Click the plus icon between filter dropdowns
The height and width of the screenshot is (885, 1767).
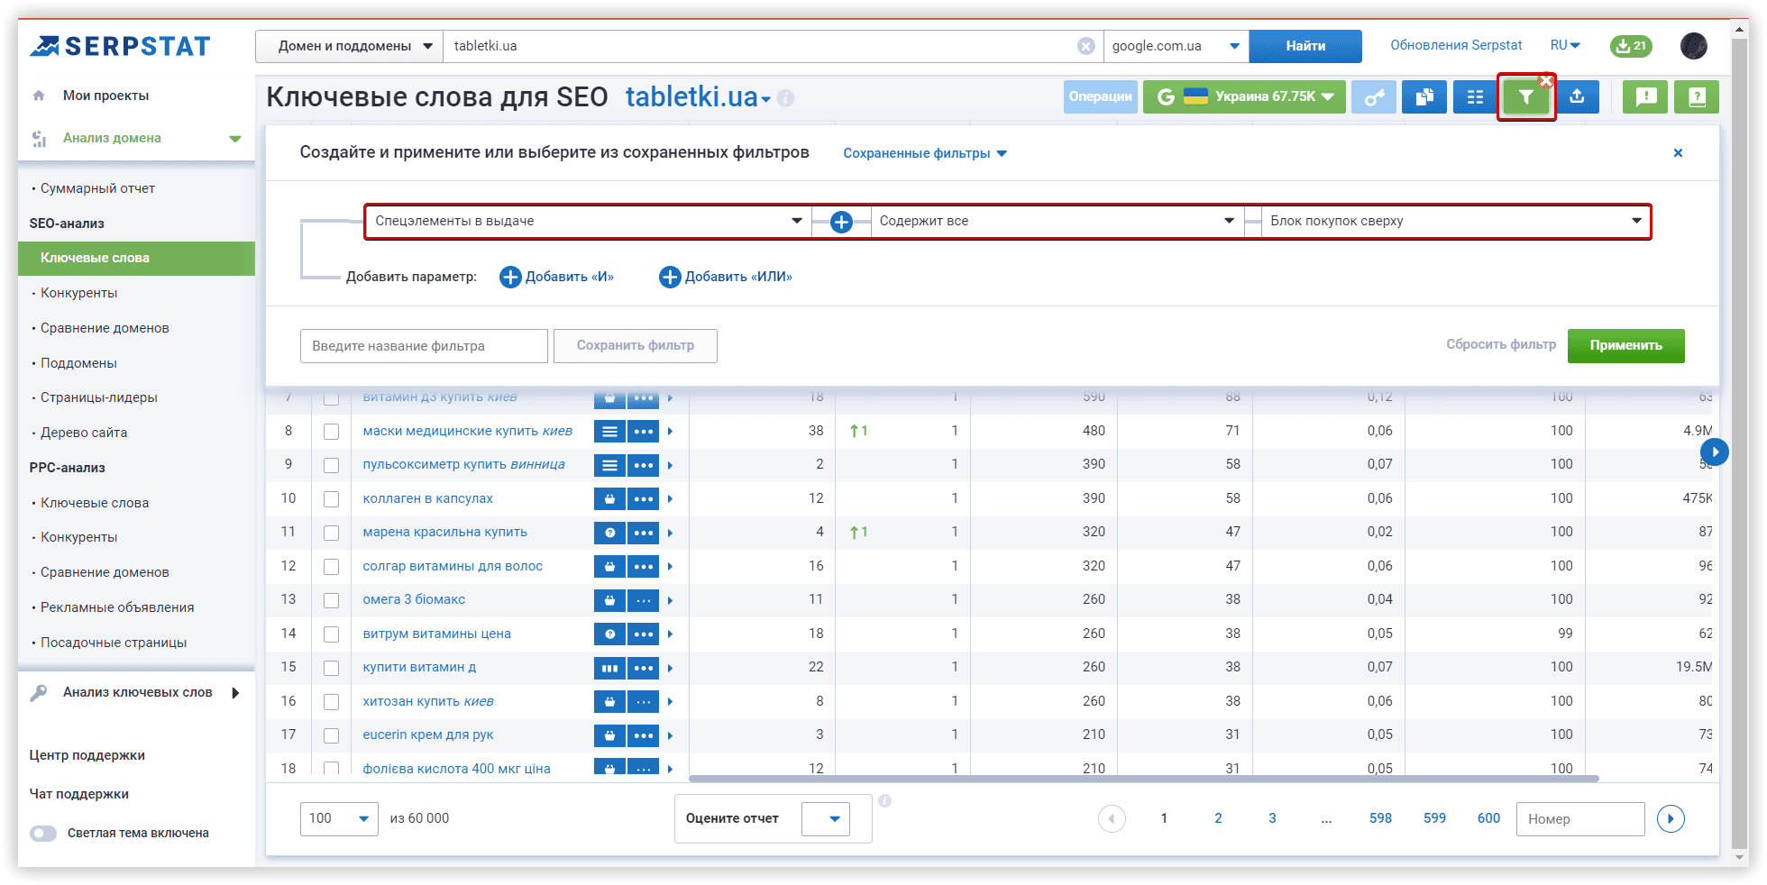pyautogui.click(x=841, y=222)
